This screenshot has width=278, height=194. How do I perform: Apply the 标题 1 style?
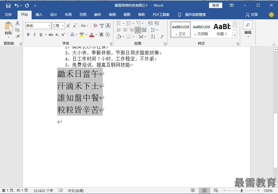click(222, 30)
